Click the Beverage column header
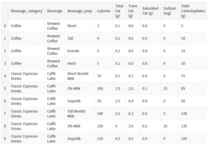This screenshot has width=207, height=144. coord(55,11)
